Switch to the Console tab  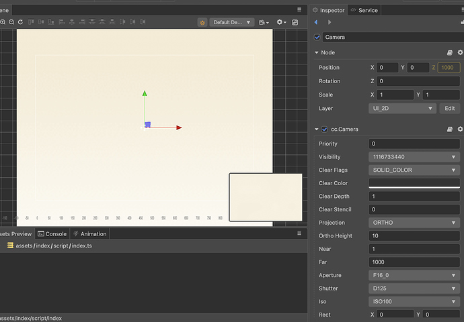52,233
